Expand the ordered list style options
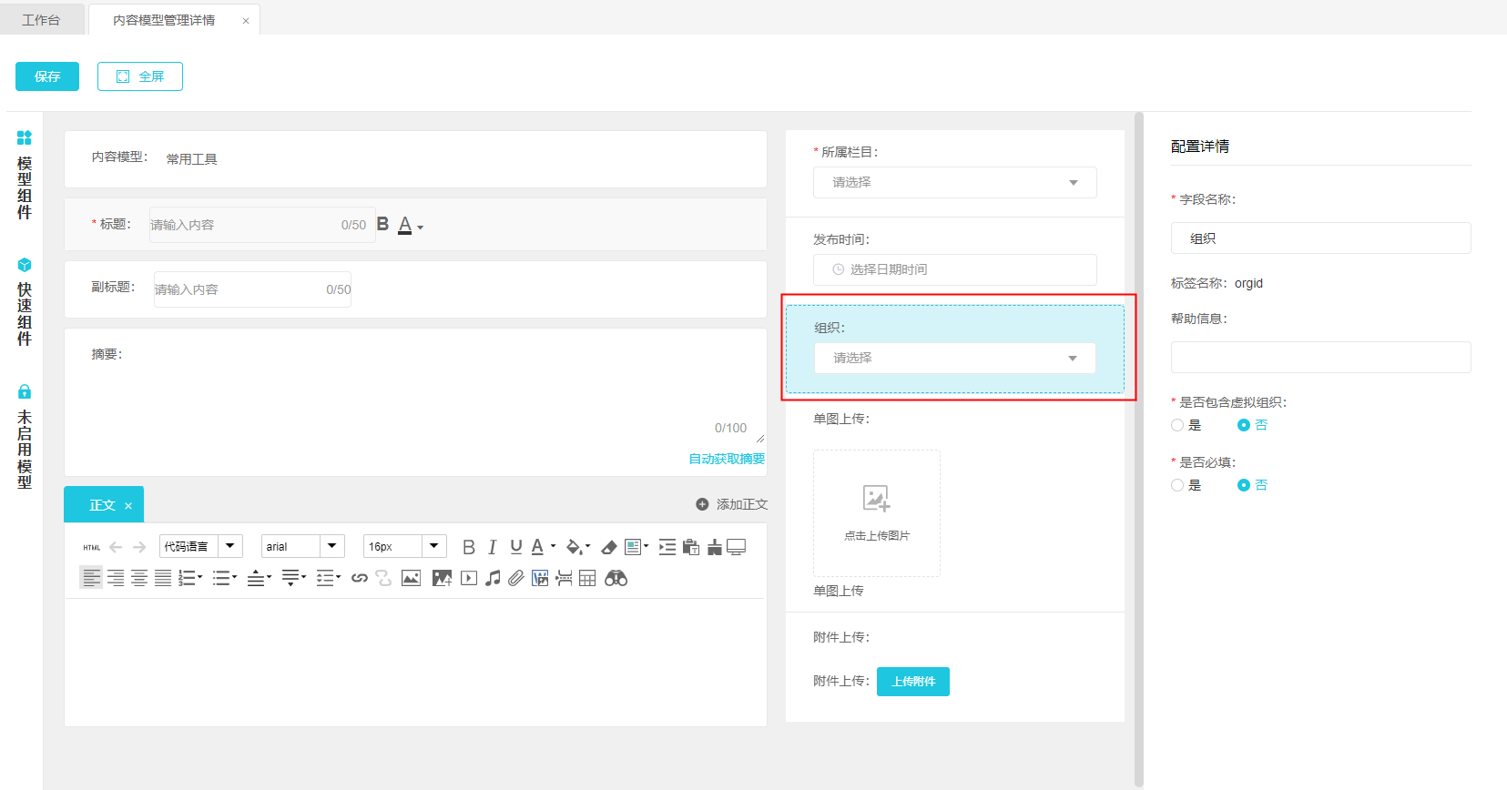 (199, 577)
